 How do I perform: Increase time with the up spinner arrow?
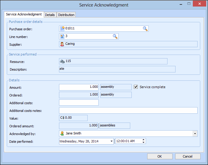coord(144,140)
